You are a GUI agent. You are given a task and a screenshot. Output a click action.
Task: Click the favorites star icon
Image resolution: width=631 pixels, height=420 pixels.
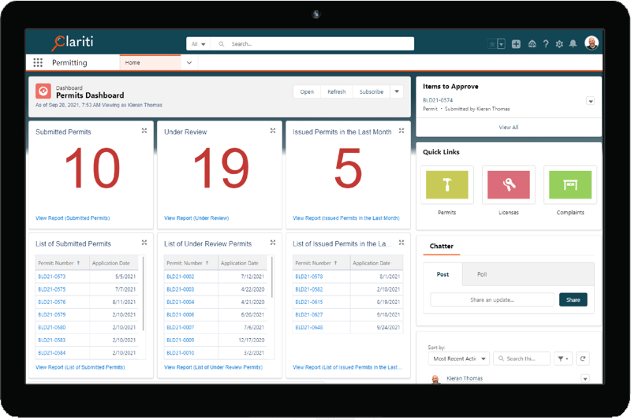pos(491,44)
